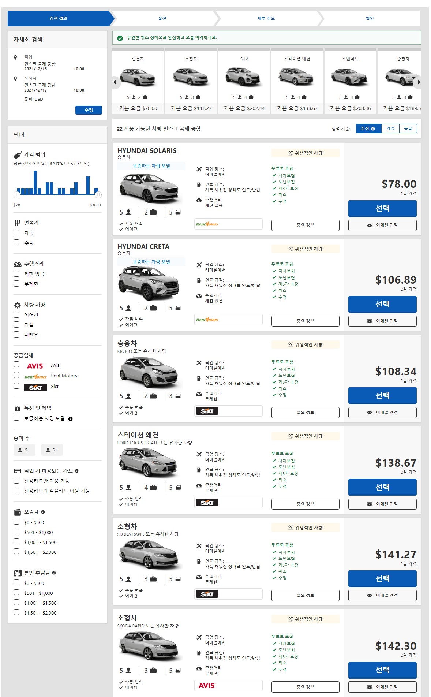The height and width of the screenshot is (697, 431).
Task: Go to the 확인 step tab
Action: click(370, 19)
